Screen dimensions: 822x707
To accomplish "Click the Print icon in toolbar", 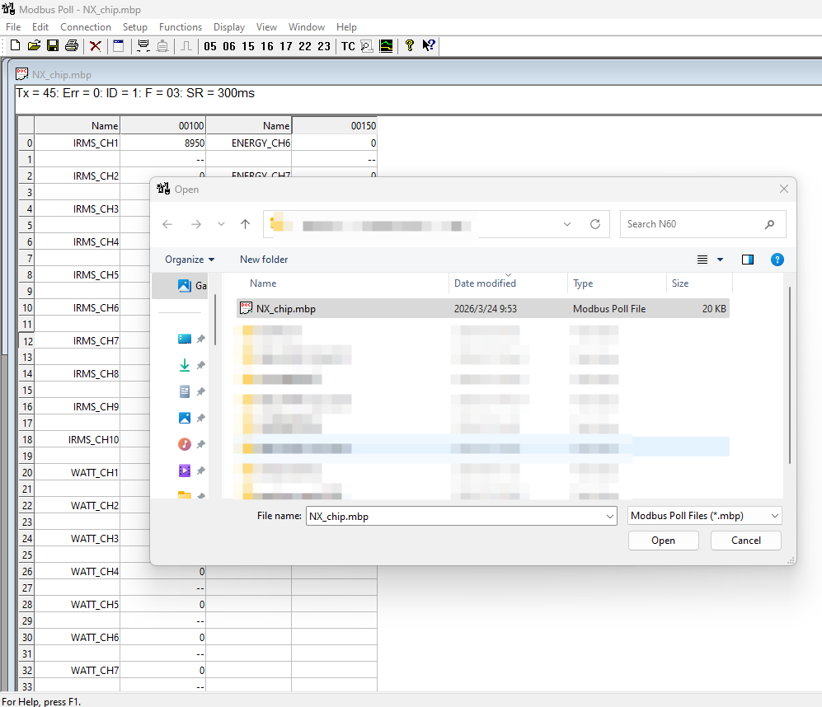I will [72, 46].
